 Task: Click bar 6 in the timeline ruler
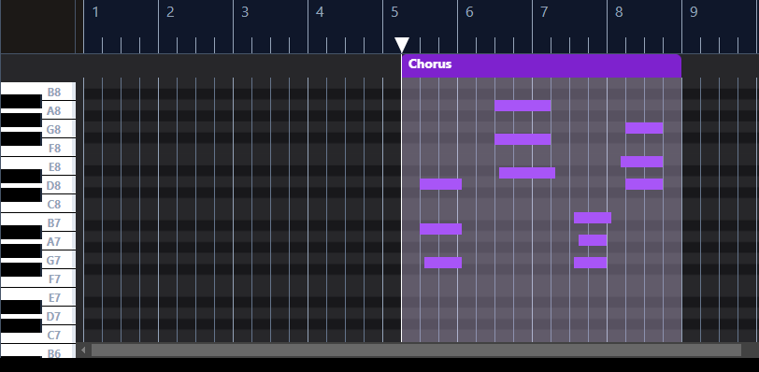point(469,12)
